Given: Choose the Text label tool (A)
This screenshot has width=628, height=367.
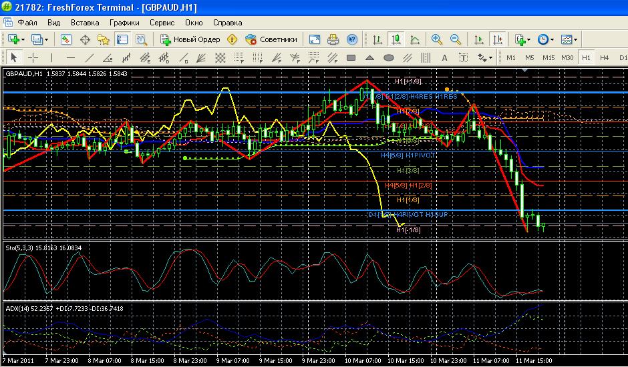Looking at the screenshot, I should pos(444,58).
